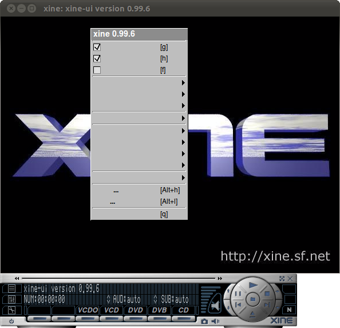Open the playlist editor icon
The height and width of the screenshot is (328, 340).
(11, 289)
